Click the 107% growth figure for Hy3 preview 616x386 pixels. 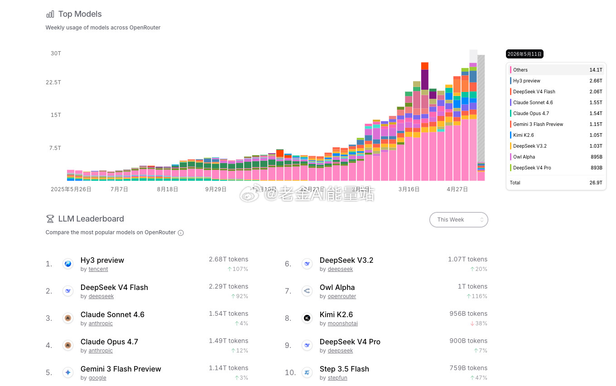coord(238,269)
